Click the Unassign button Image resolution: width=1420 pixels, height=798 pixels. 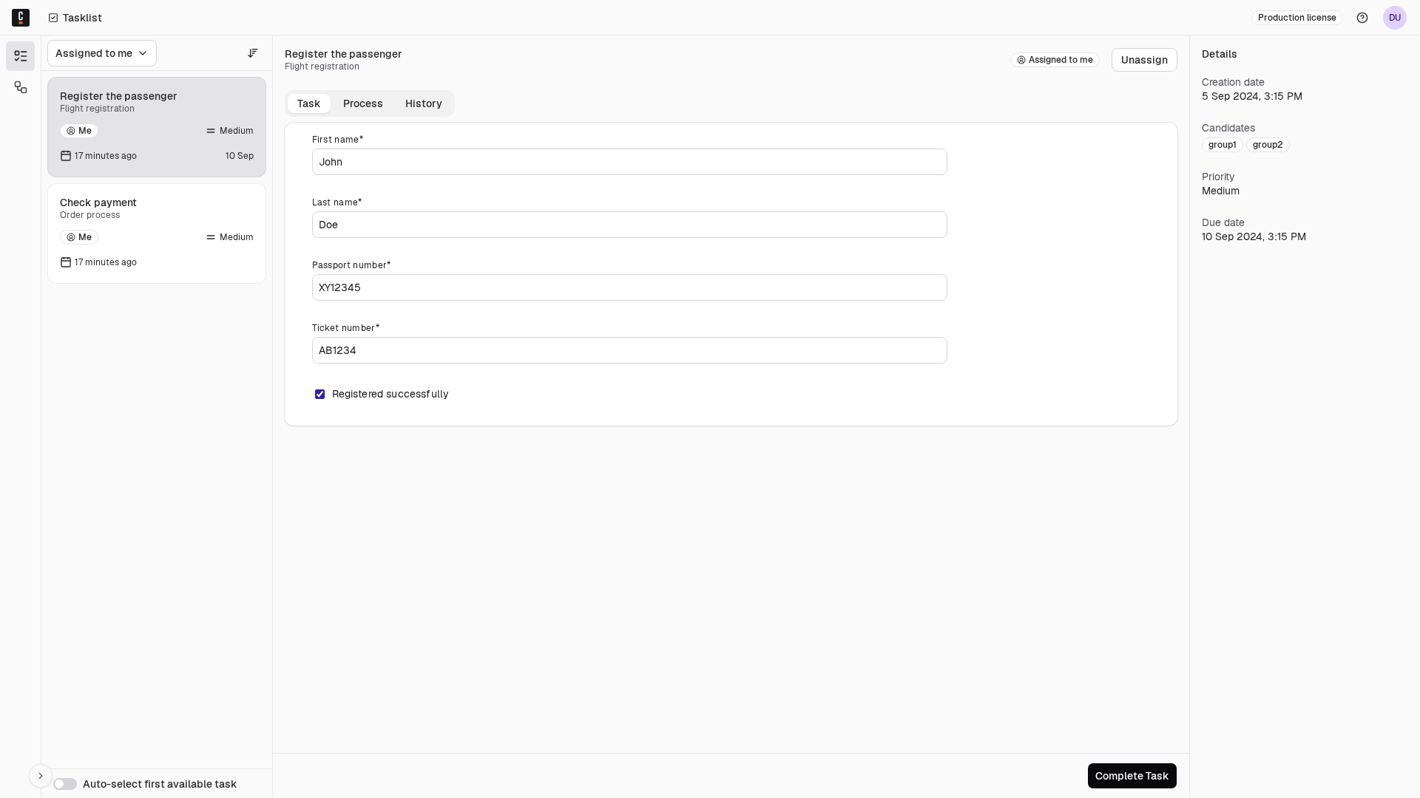[1144, 60]
